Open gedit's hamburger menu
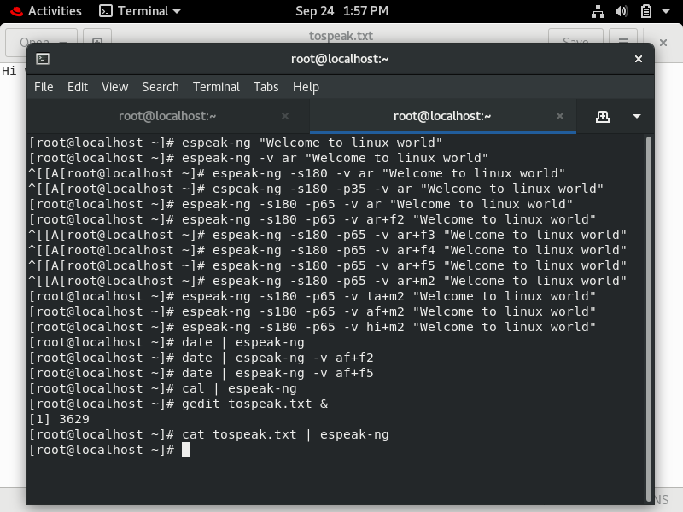The width and height of the screenshot is (683, 512). pos(622,41)
